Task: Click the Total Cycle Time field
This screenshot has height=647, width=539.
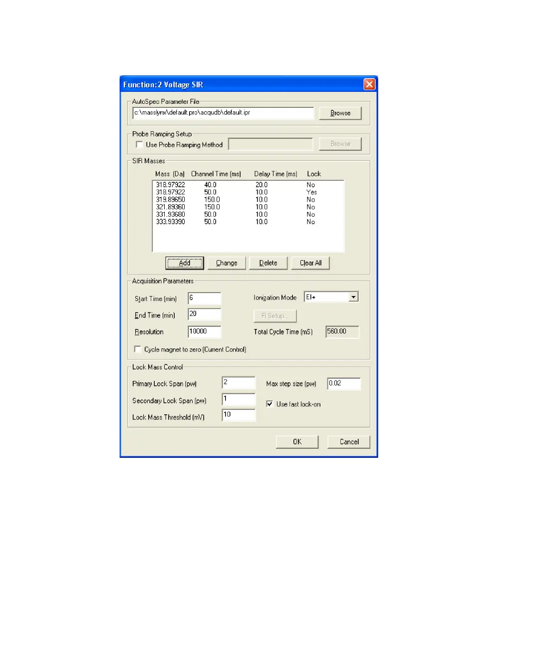Action: point(342,331)
